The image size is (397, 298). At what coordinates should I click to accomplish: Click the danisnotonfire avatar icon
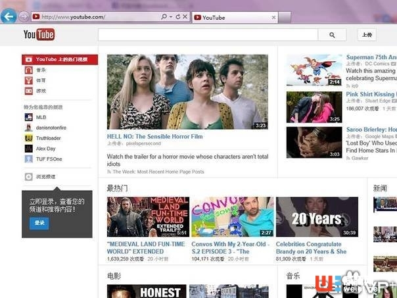[29, 128]
